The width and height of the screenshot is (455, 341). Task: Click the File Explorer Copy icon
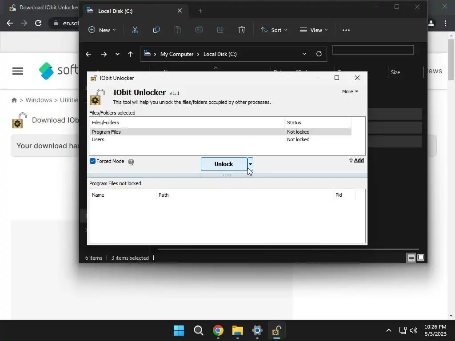click(156, 30)
